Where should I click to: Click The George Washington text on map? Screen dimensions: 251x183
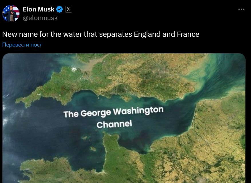click(x=113, y=112)
